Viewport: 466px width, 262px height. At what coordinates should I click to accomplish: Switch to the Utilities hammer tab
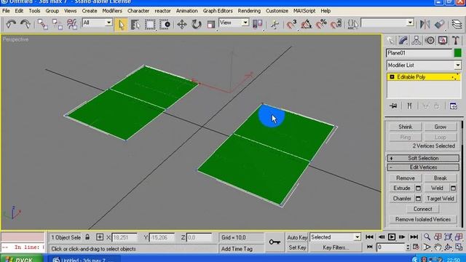pos(456,41)
